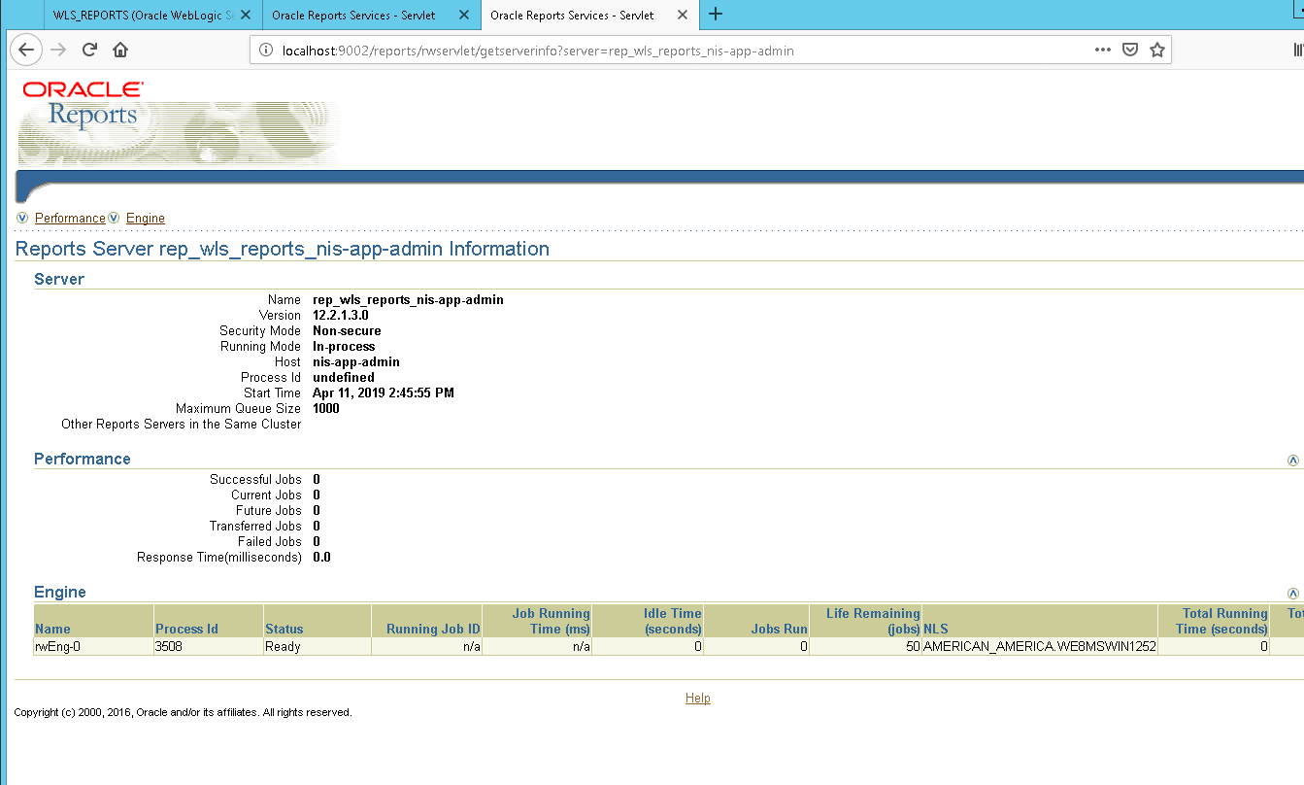This screenshot has height=785, width=1304.
Task: Jump to the Engine section link
Action: [x=146, y=219]
